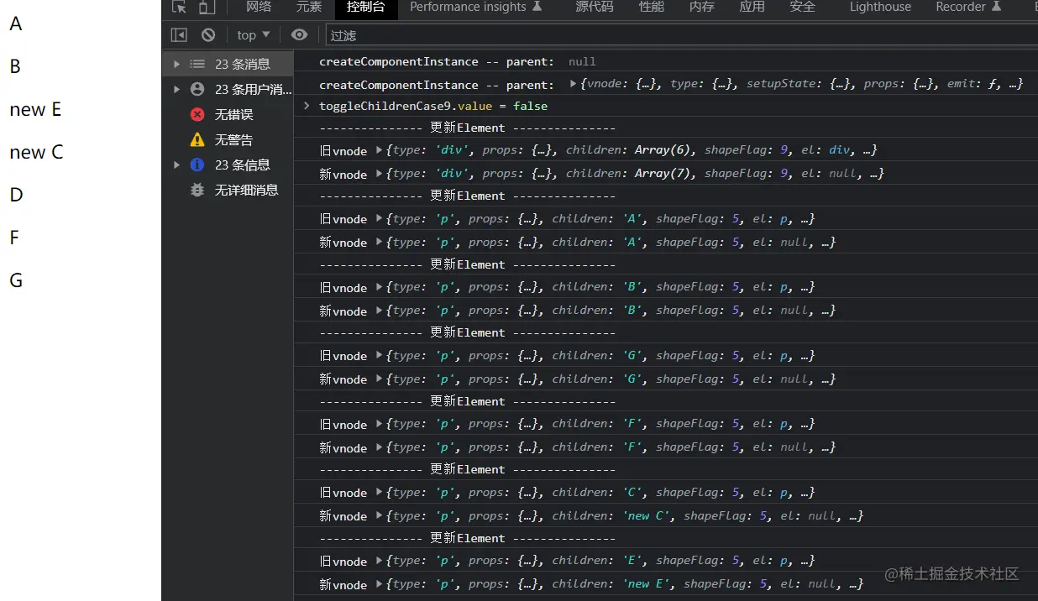
Task: Click the bug icon for 无详细消息
Action: [x=197, y=190]
